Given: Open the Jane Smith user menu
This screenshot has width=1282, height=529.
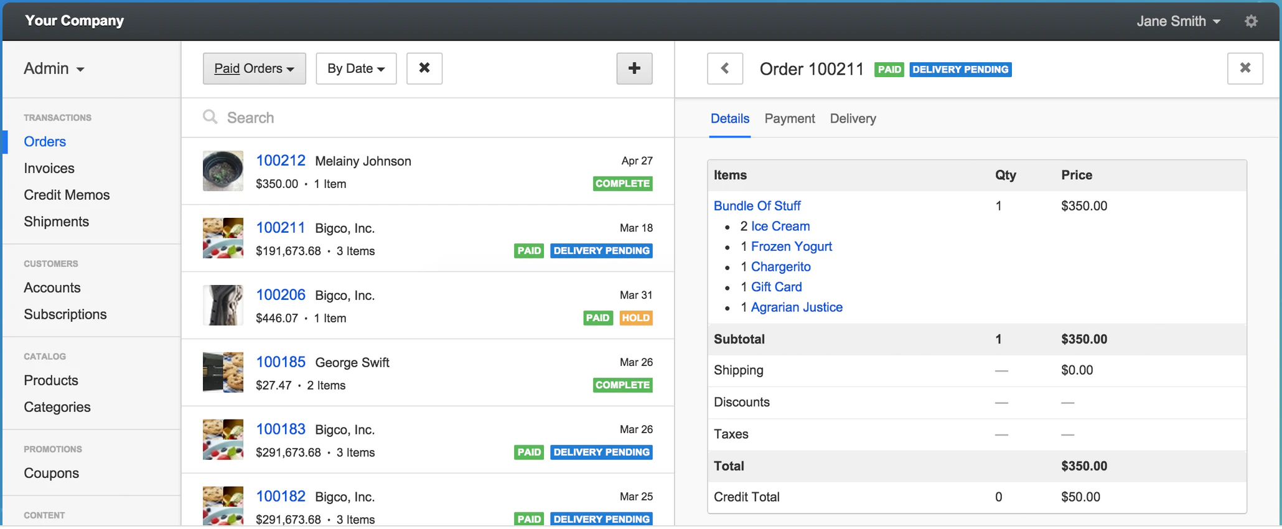Looking at the screenshot, I should point(1178,21).
